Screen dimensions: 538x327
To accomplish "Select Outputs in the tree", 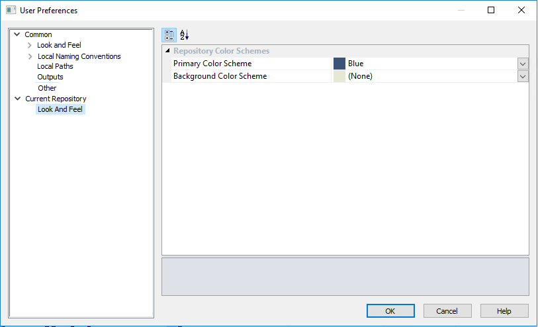I will tap(50, 77).
